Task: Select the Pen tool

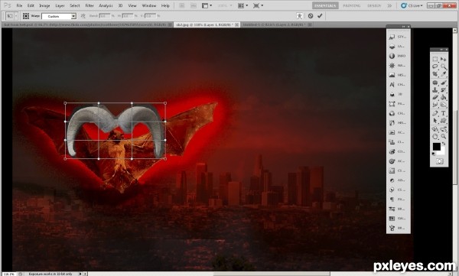Action: point(435,113)
